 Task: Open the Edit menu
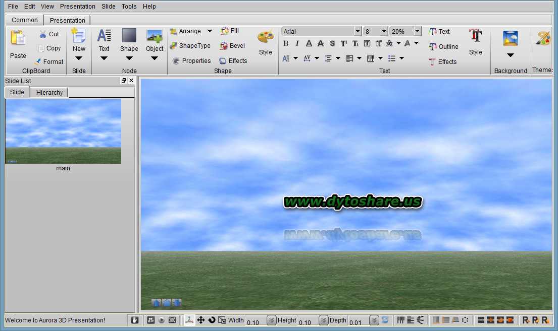pos(29,7)
